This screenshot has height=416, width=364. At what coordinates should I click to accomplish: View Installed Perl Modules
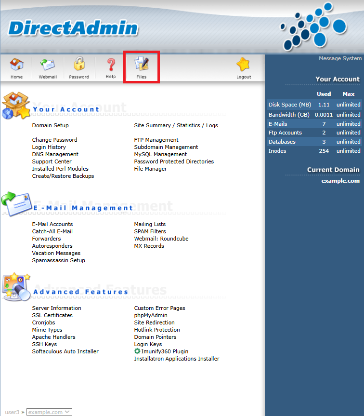tap(60, 169)
